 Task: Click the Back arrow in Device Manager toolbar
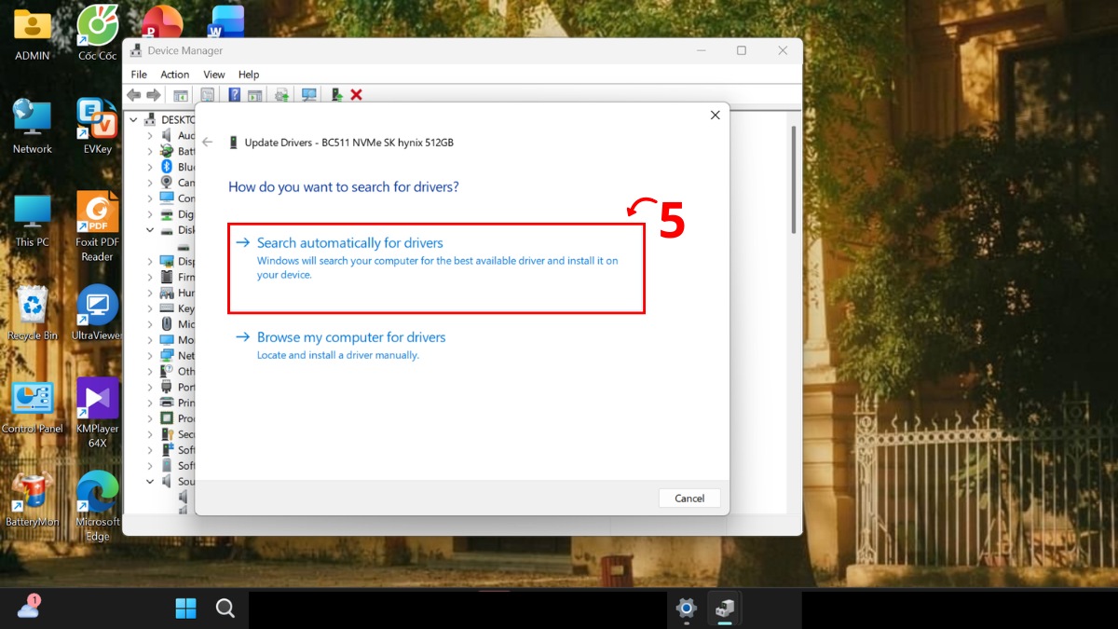(134, 95)
